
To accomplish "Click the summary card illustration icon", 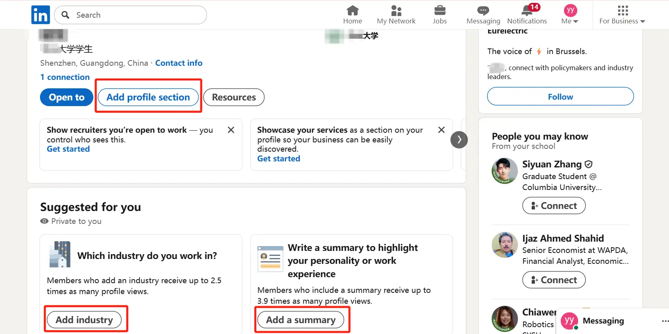I will point(270,259).
